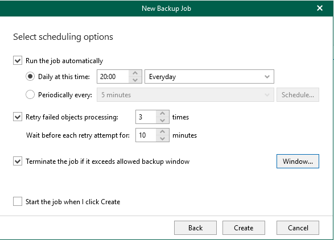Viewport: 334px width, 240px height.
Task: Increase retry count using up arrow
Action: coord(163,113)
